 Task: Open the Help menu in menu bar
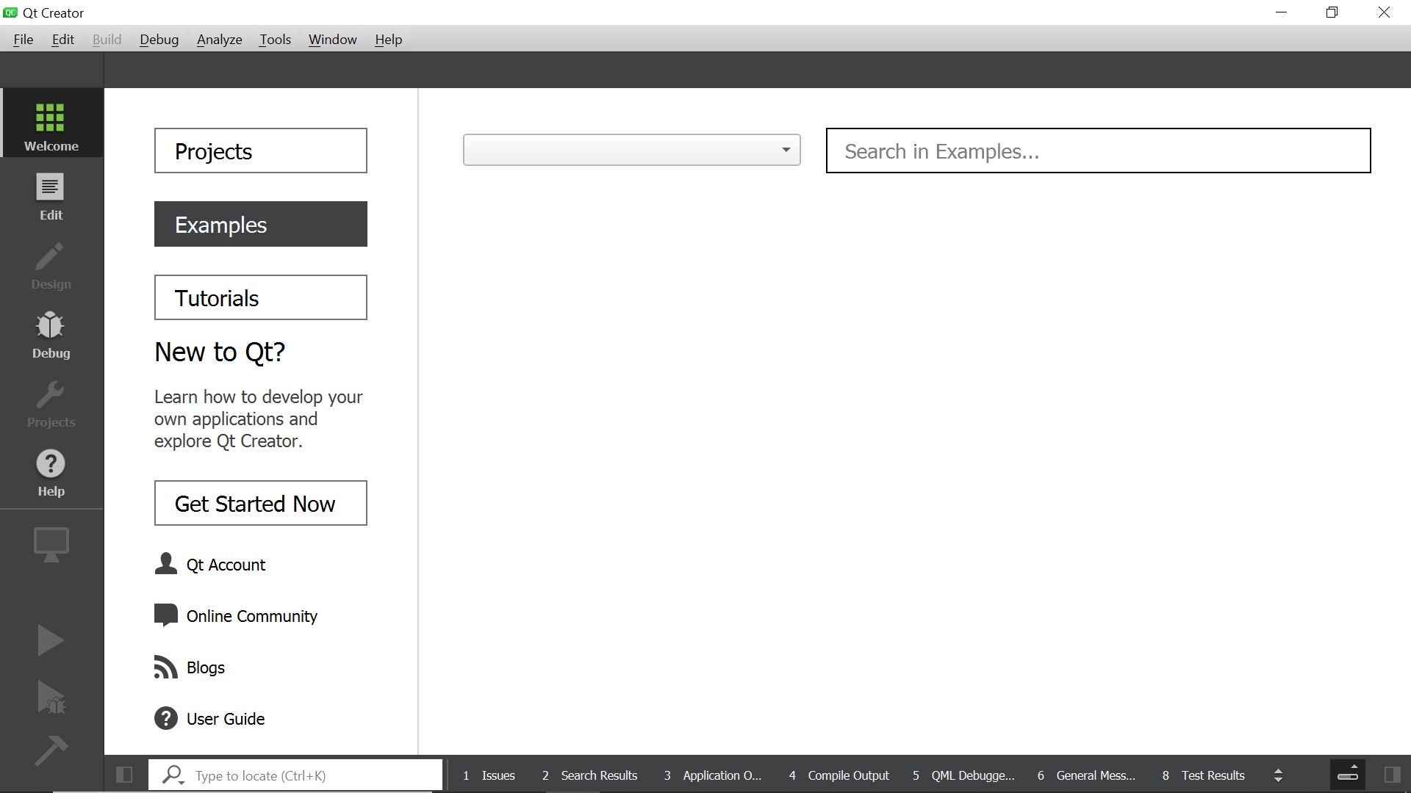(389, 40)
